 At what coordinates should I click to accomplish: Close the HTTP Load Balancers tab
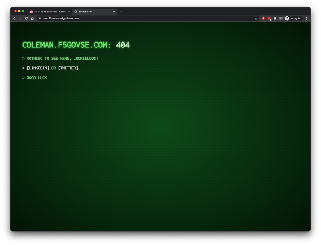(x=69, y=12)
